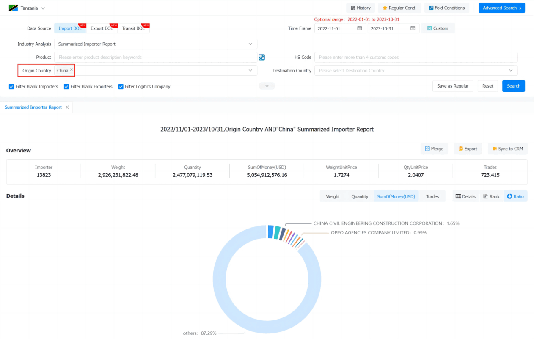Click the translate icon beside Product field
Viewport: 534px width, 339px height.
coord(262,57)
